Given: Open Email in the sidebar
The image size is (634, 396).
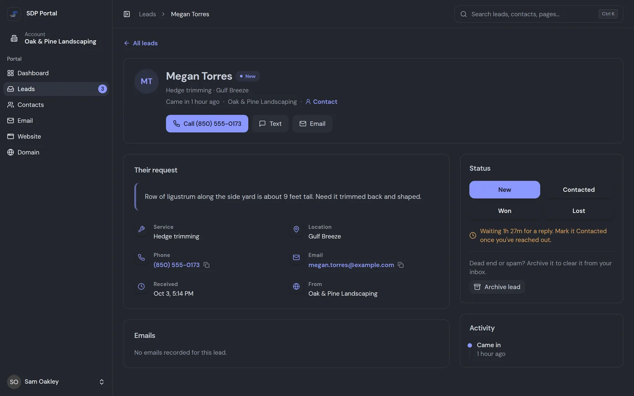Looking at the screenshot, I should pos(56,120).
